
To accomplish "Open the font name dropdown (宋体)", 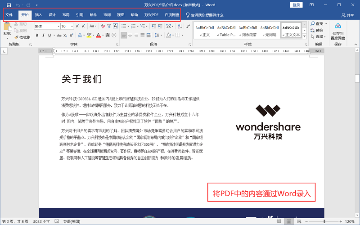I will [58, 27].
